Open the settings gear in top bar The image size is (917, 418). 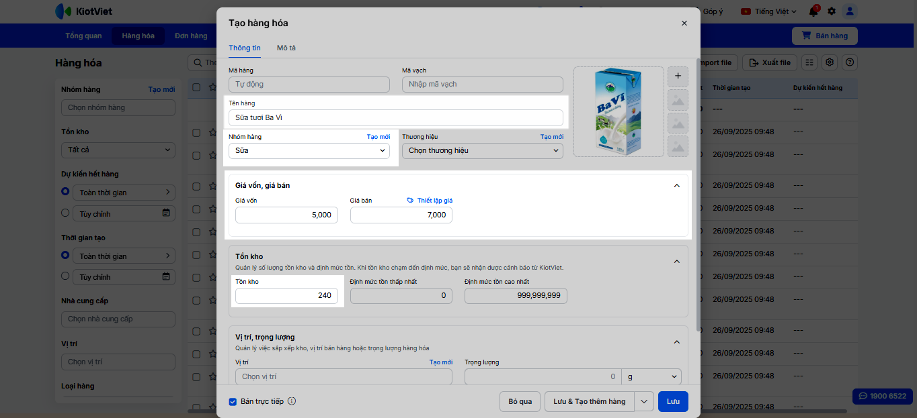(x=832, y=11)
